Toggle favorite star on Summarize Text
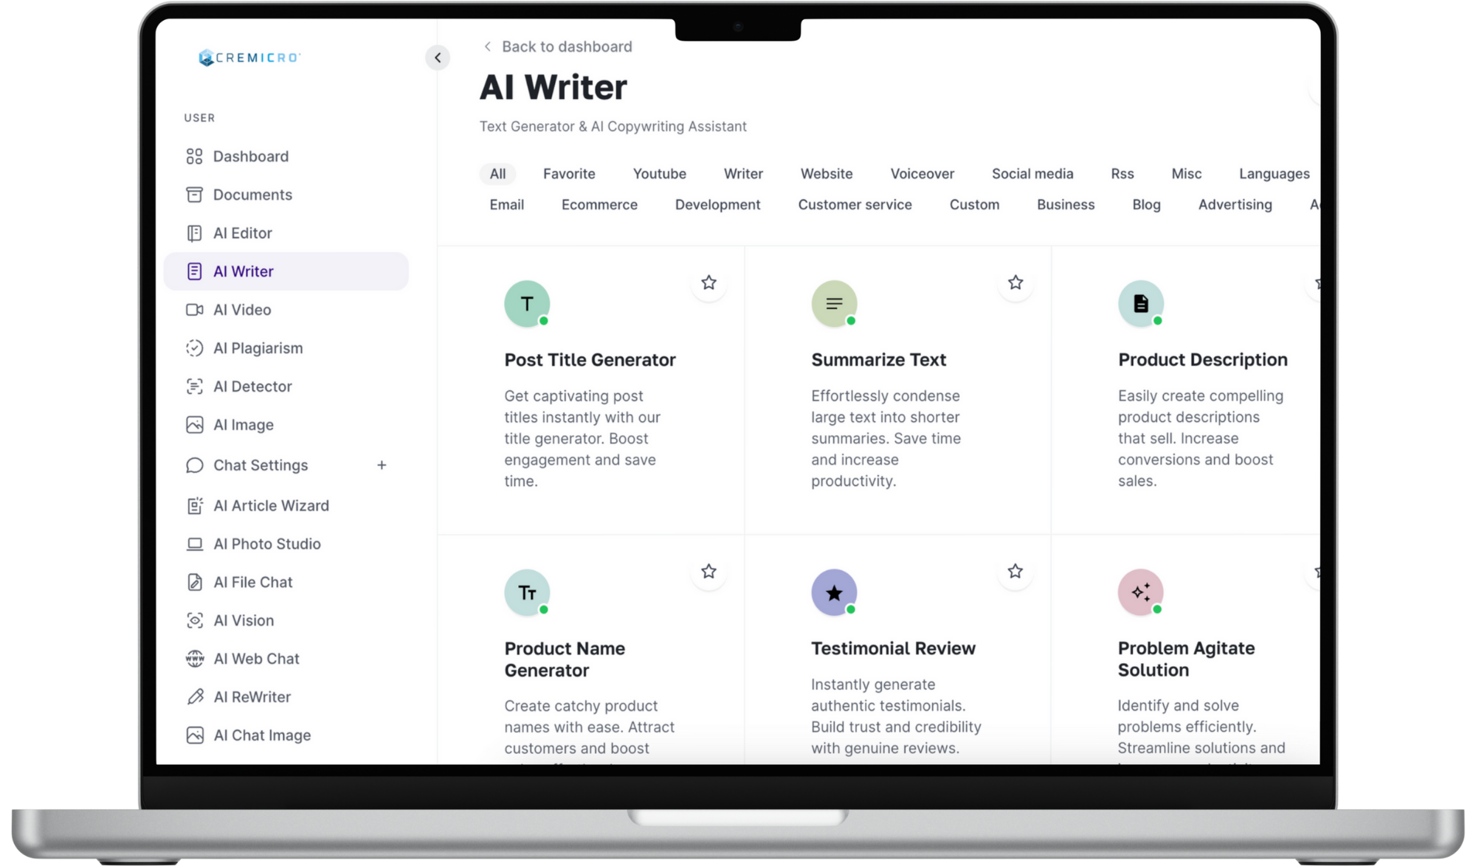The image size is (1476, 866). tap(1014, 283)
